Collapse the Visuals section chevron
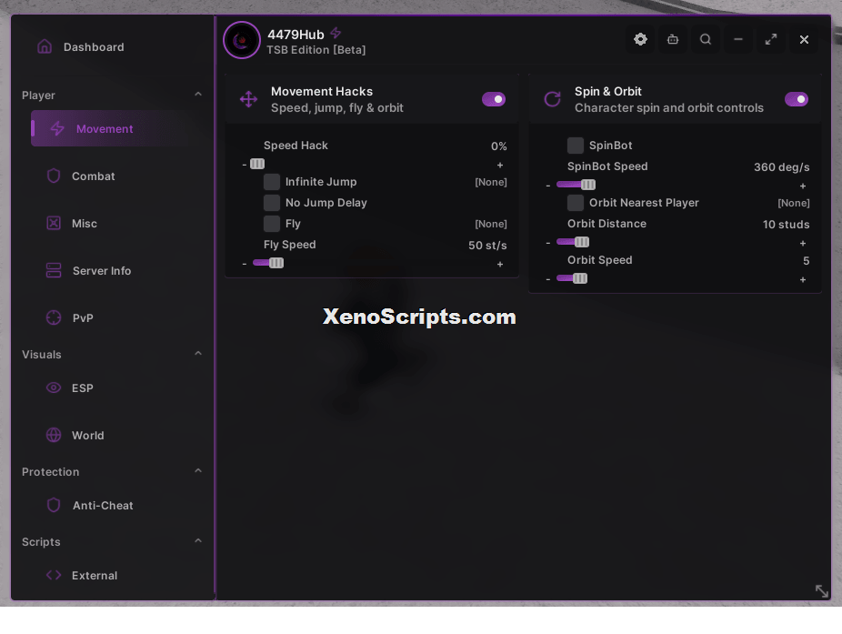This screenshot has height=634, width=842. point(198,353)
